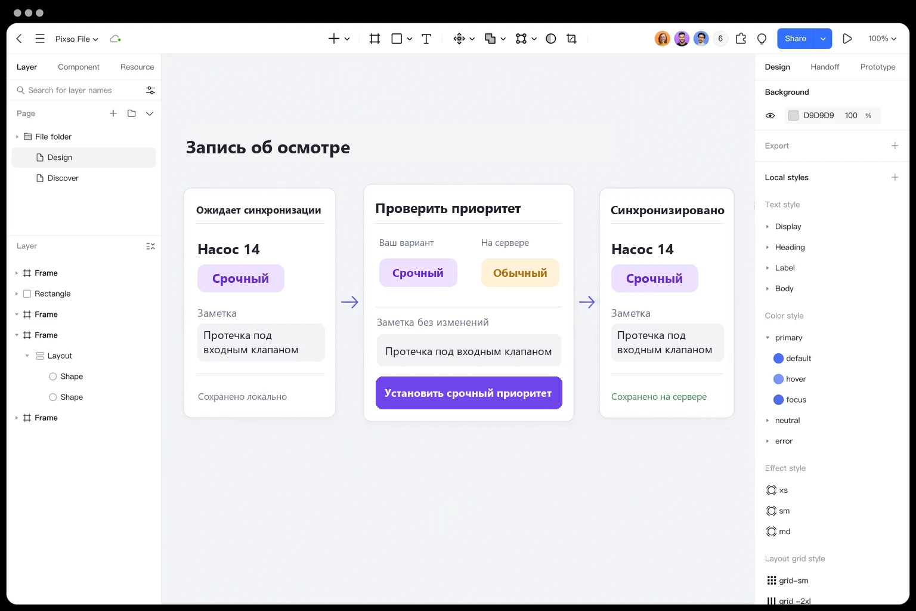
Task: Open the collaborator count badge 6
Action: point(720,39)
